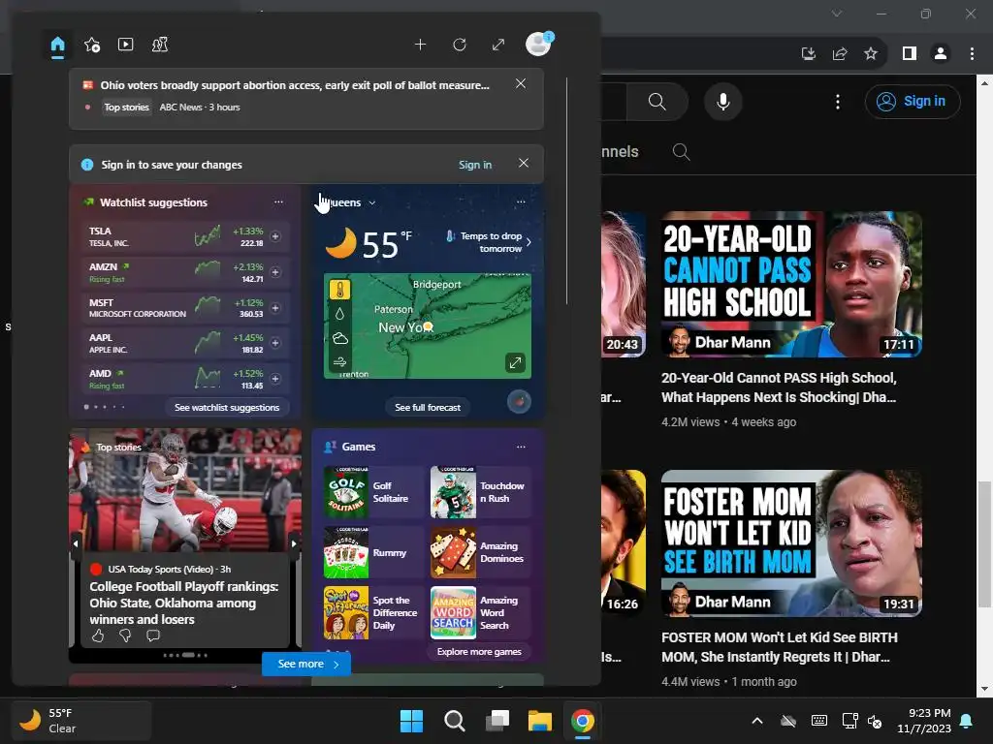Add AAPL to watchlist
The height and width of the screenshot is (744, 993).
275,343
